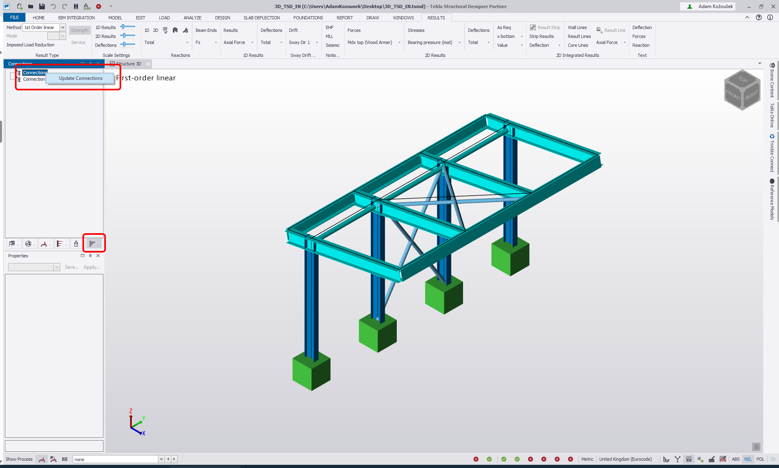779x468 pixels.
Task: Click Show Process in status bar
Action: [x=19, y=459]
